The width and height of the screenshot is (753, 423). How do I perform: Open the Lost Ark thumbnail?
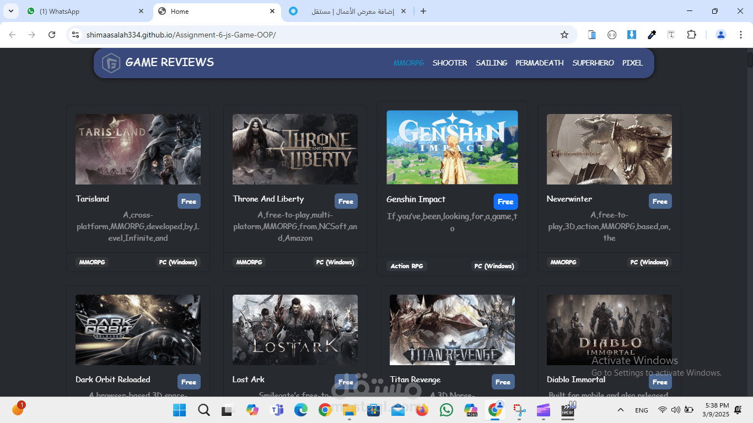(295, 330)
